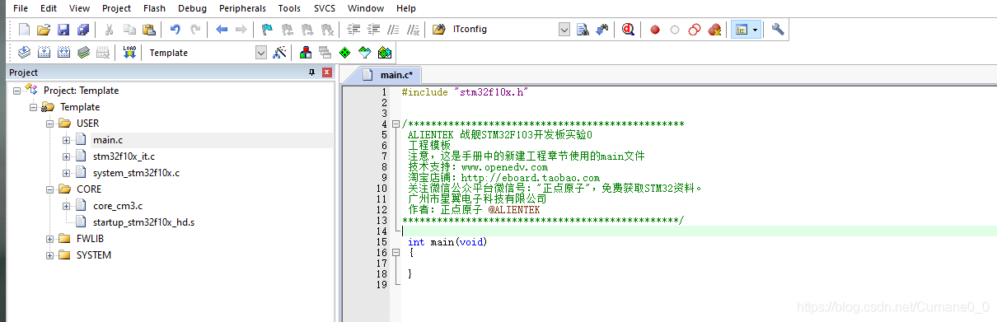
Task: Close the Project panel
Action: (x=326, y=72)
